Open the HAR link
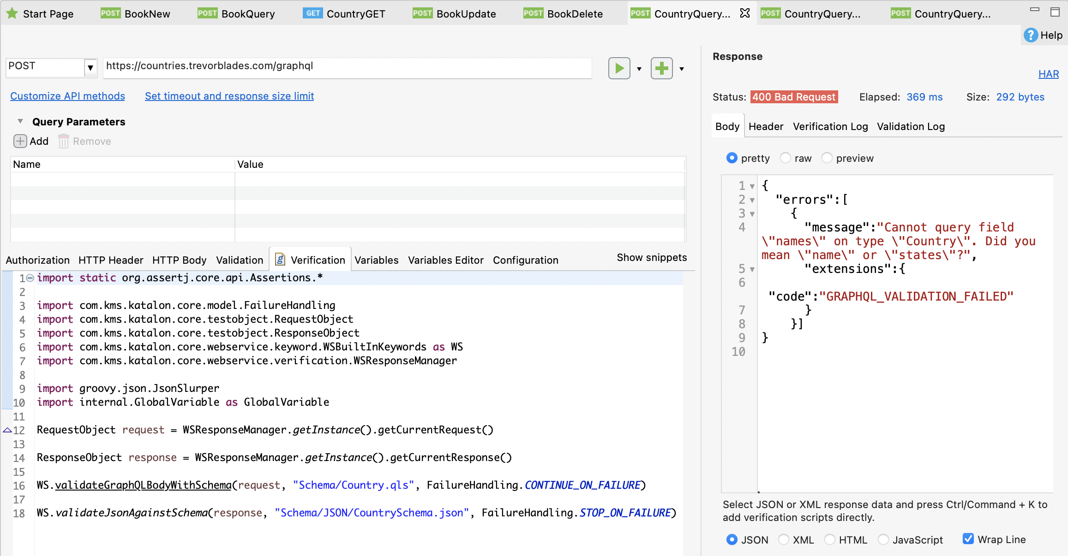This screenshot has height=556, width=1068. (x=1048, y=74)
